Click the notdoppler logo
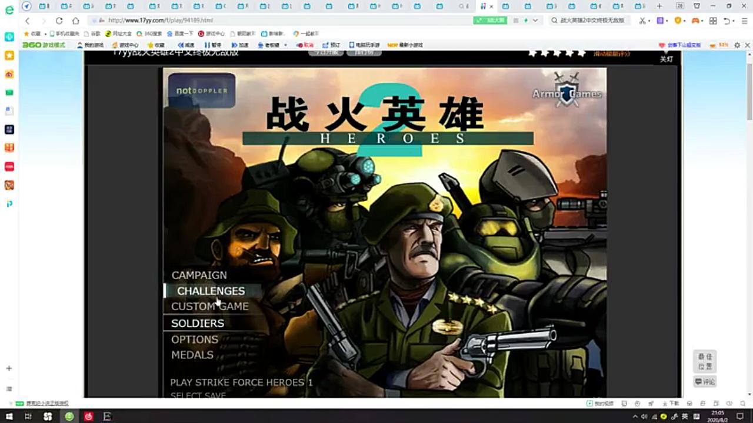 pyautogui.click(x=202, y=90)
